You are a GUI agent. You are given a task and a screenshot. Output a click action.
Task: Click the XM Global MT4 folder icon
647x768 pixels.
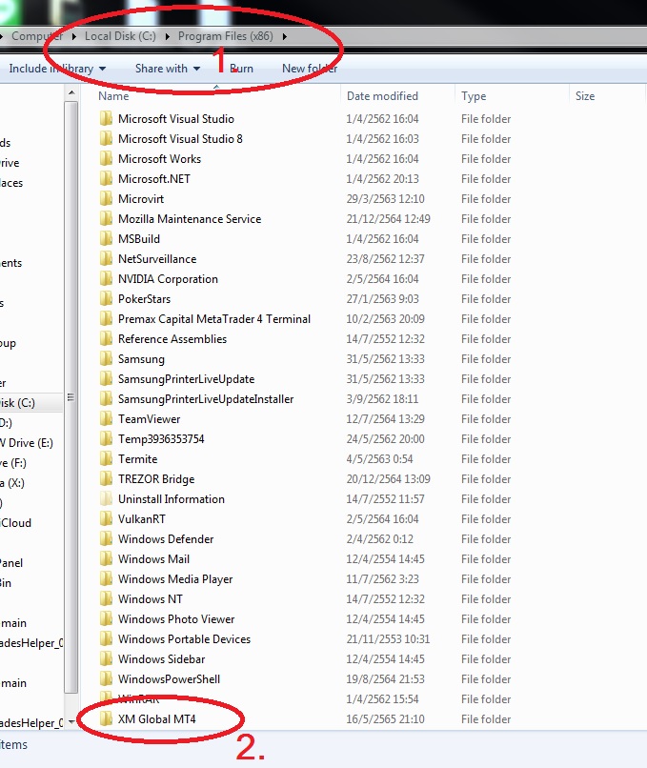(106, 719)
